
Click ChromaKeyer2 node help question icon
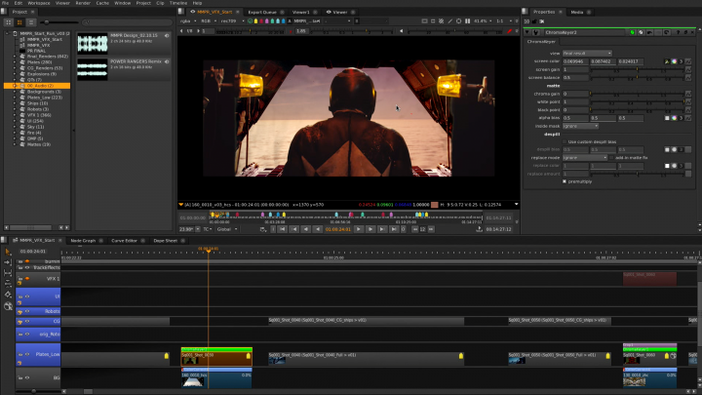point(678,32)
